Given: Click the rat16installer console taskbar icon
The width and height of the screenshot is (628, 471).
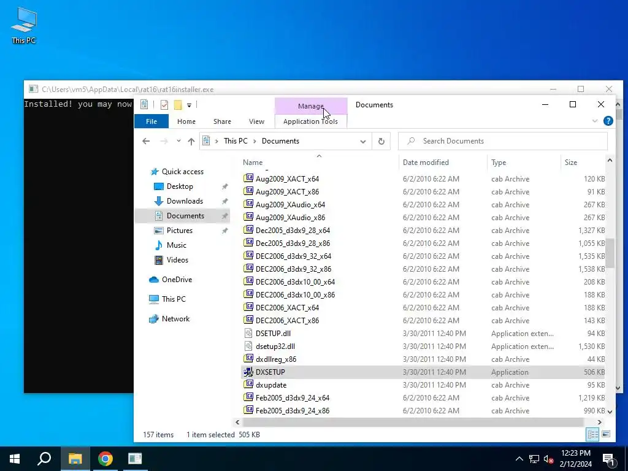Looking at the screenshot, I should [135, 459].
